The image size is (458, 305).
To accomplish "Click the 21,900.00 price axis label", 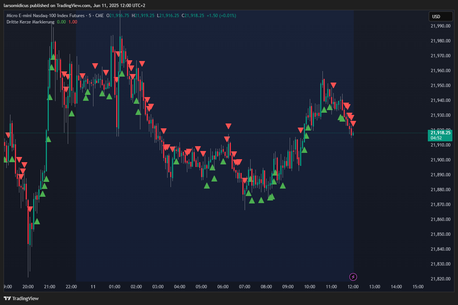I will pos(440,160).
